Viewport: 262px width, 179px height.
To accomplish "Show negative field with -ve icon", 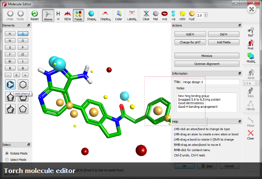I will [173, 15].
